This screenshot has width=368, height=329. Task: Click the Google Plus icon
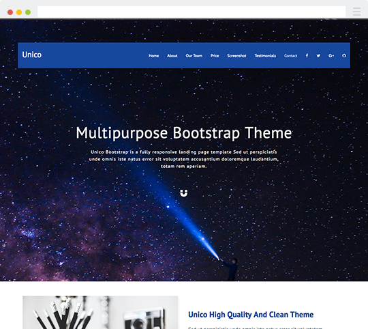(331, 56)
